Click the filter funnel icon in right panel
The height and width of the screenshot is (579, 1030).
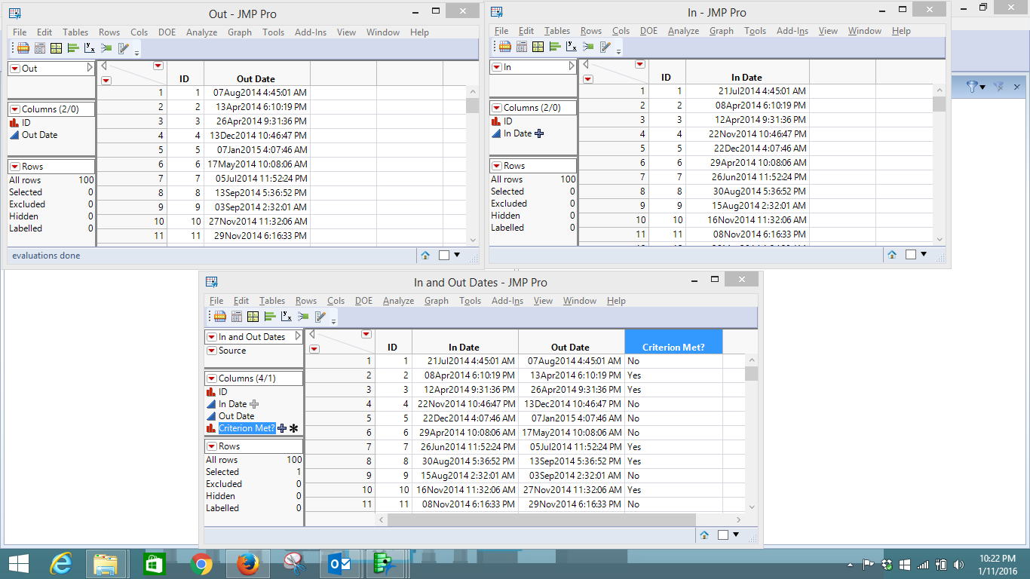pyautogui.click(x=971, y=87)
